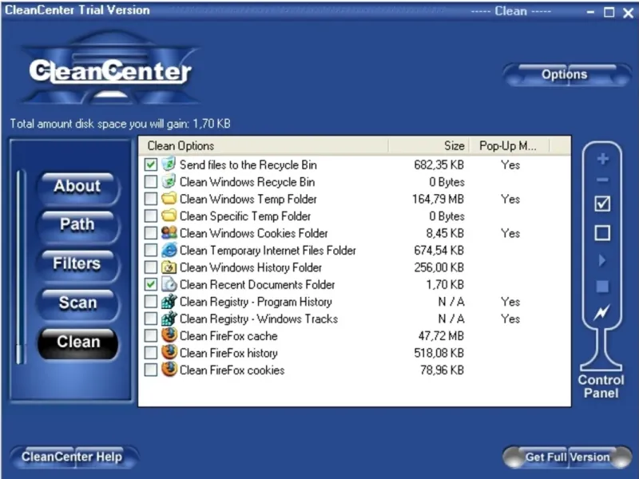Image resolution: width=639 pixels, height=479 pixels.
Task: Click the Clean Windows Recycle Bin row icon
Action: (x=169, y=182)
